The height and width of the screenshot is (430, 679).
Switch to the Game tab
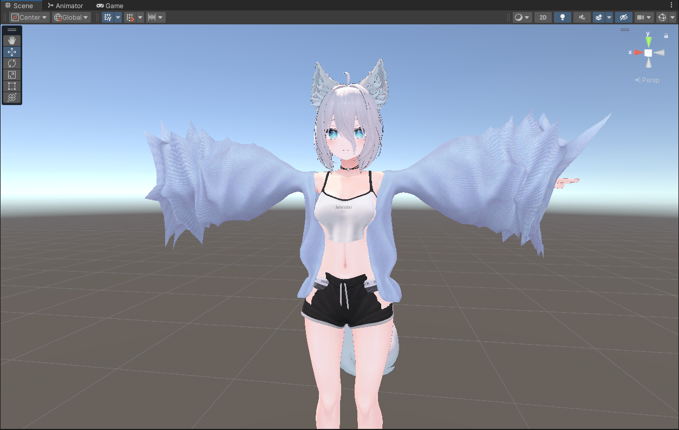pos(110,5)
